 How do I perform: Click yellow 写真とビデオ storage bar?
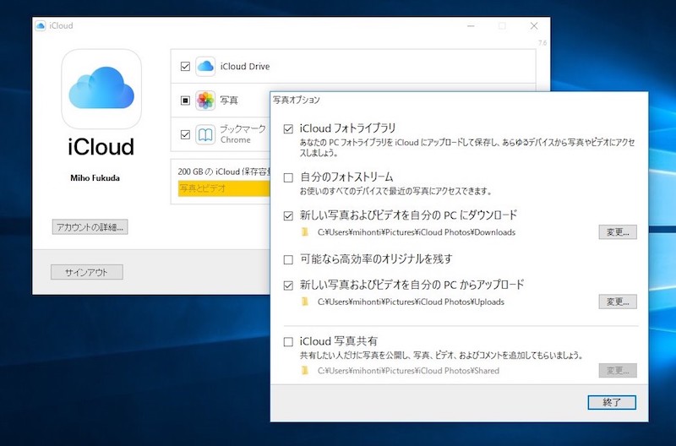pyautogui.click(x=224, y=188)
